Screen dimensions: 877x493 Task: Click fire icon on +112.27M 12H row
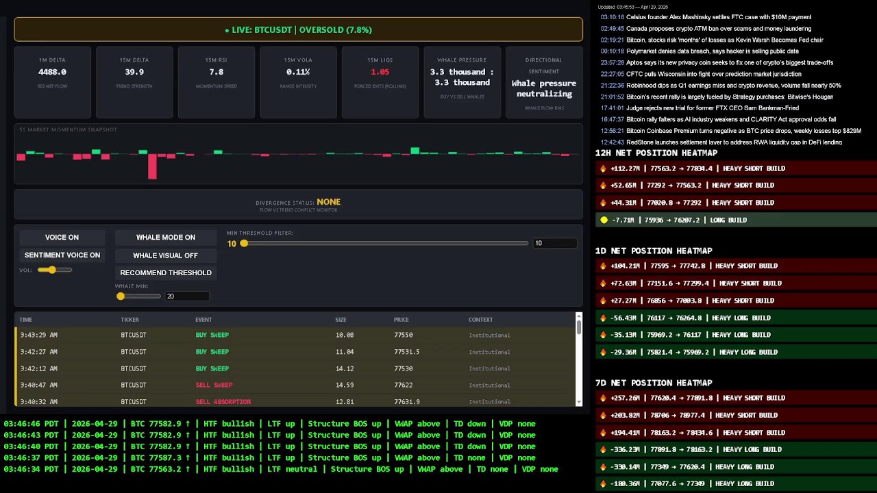(x=604, y=168)
